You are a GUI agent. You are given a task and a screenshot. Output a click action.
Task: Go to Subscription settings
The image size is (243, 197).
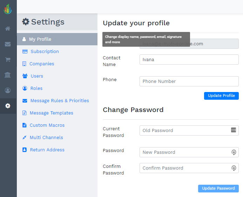click(45, 52)
